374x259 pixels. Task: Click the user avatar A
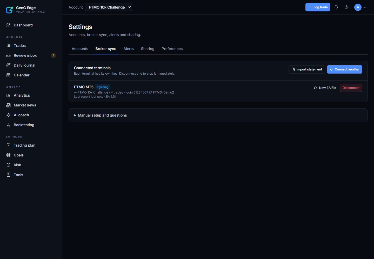click(x=358, y=7)
